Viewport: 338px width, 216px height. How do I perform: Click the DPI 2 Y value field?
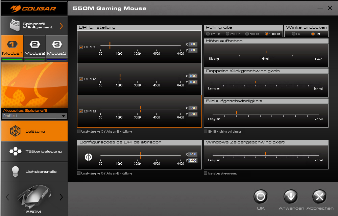pyautogui.click(x=193, y=82)
